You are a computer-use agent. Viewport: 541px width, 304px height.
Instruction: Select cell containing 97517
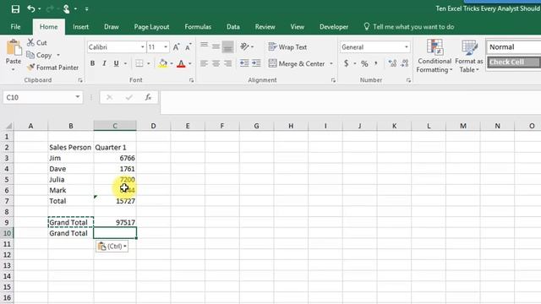115,222
